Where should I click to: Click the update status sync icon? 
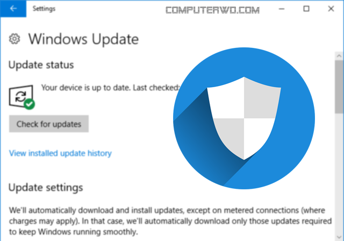tap(21, 96)
